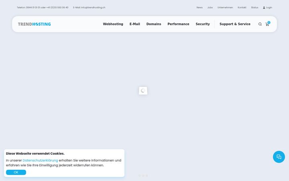Open the Kontakt link
This screenshot has width=289, height=181.
(x=242, y=8)
